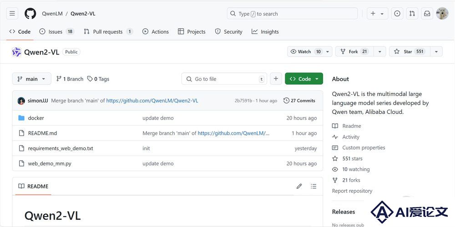Click the web_demo_mm.py file icon
This screenshot has height=227, width=455.
[x=21, y=163]
